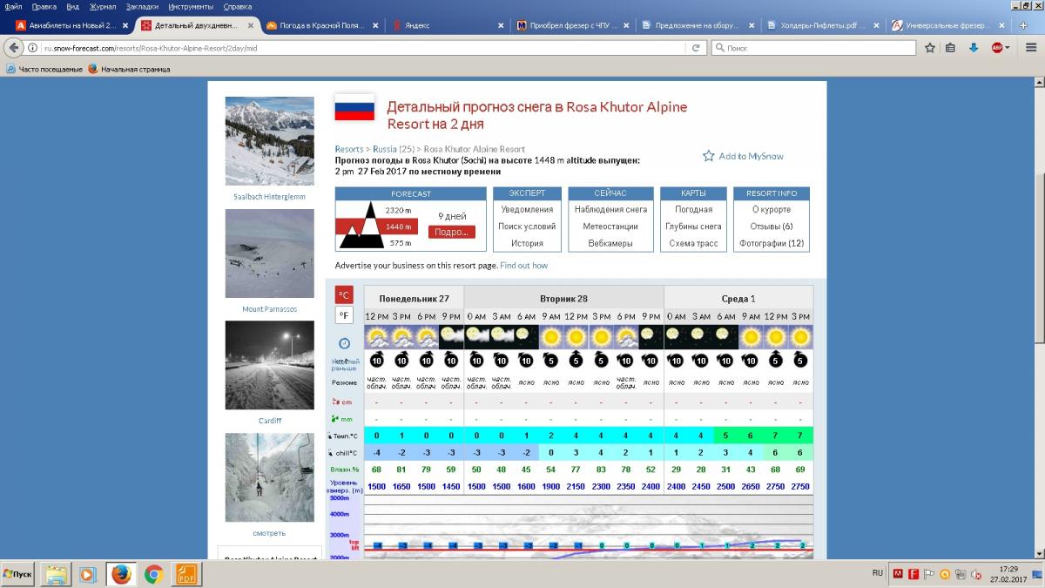Switch temperature units to °C

(x=344, y=295)
